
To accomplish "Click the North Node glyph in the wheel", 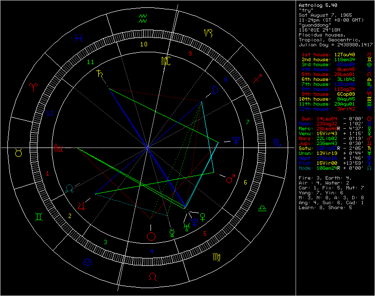I will 70,188.
